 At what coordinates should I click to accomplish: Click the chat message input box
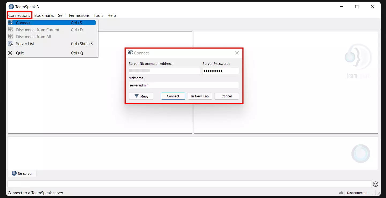(x=190, y=184)
